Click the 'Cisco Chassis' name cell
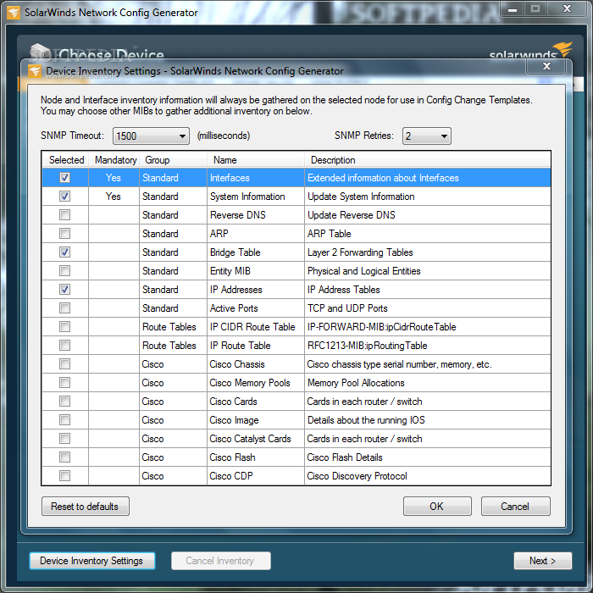This screenshot has width=593, height=593. tap(256, 363)
